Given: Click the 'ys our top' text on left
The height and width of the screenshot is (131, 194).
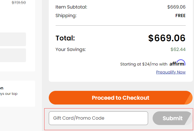Looking at the screenshot, I should tap(9, 94).
